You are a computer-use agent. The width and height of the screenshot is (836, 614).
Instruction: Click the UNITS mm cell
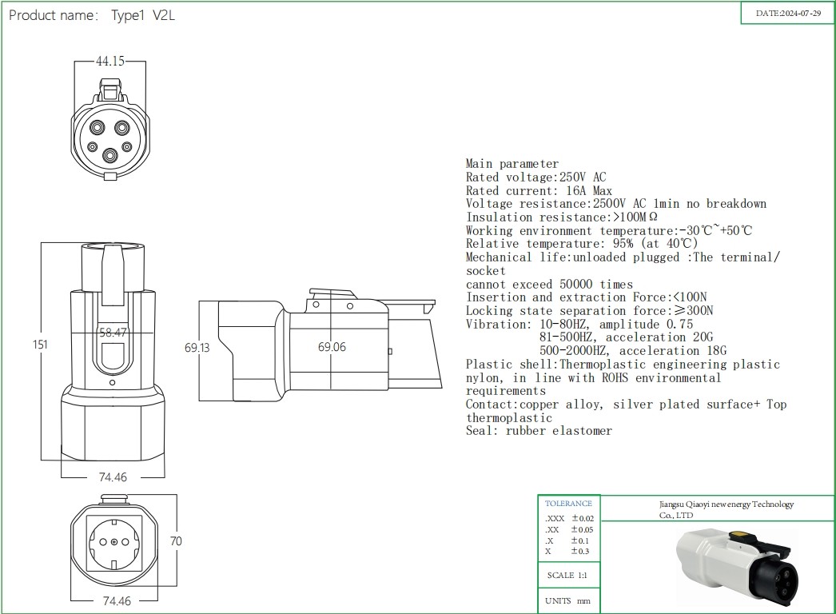pos(567,600)
